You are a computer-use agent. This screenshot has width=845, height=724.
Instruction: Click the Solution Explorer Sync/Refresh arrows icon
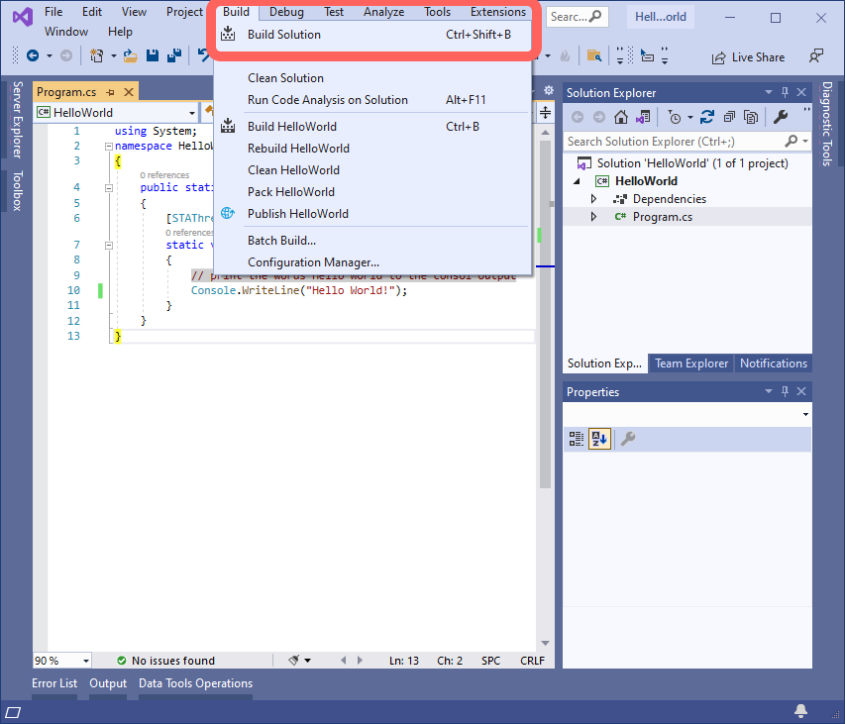click(x=707, y=117)
